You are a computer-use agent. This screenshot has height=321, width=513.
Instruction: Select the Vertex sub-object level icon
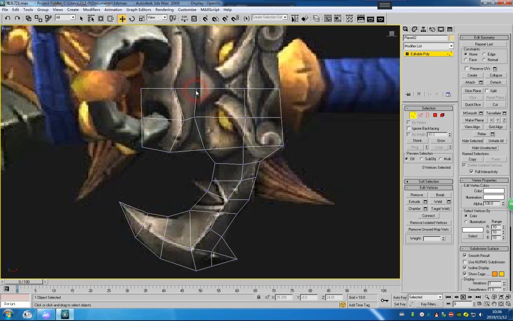pyautogui.click(x=413, y=115)
